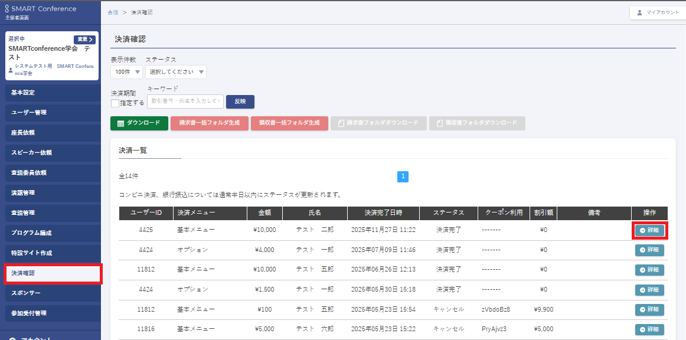Open 詳細 for the ¥1,500 option payment
The image size is (686, 340).
(x=649, y=290)
